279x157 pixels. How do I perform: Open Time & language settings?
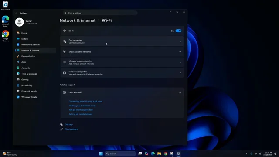click(x=35, y=74)
